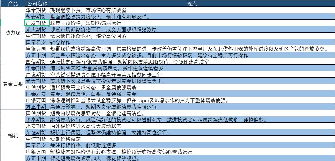Click the cell 期现继续下探，市场信心有所减弱
The image size is (335, 161).
(x=192, y=10)
